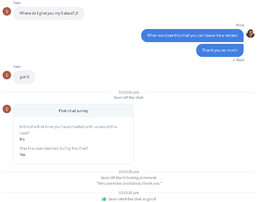Click Sean's avatar beside the 5 stars message
This screenshot has height=202, width=257.
click(7, 11)
